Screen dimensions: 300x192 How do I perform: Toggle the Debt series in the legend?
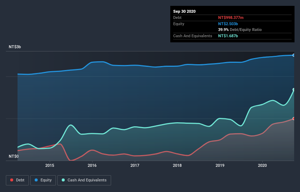17,180
